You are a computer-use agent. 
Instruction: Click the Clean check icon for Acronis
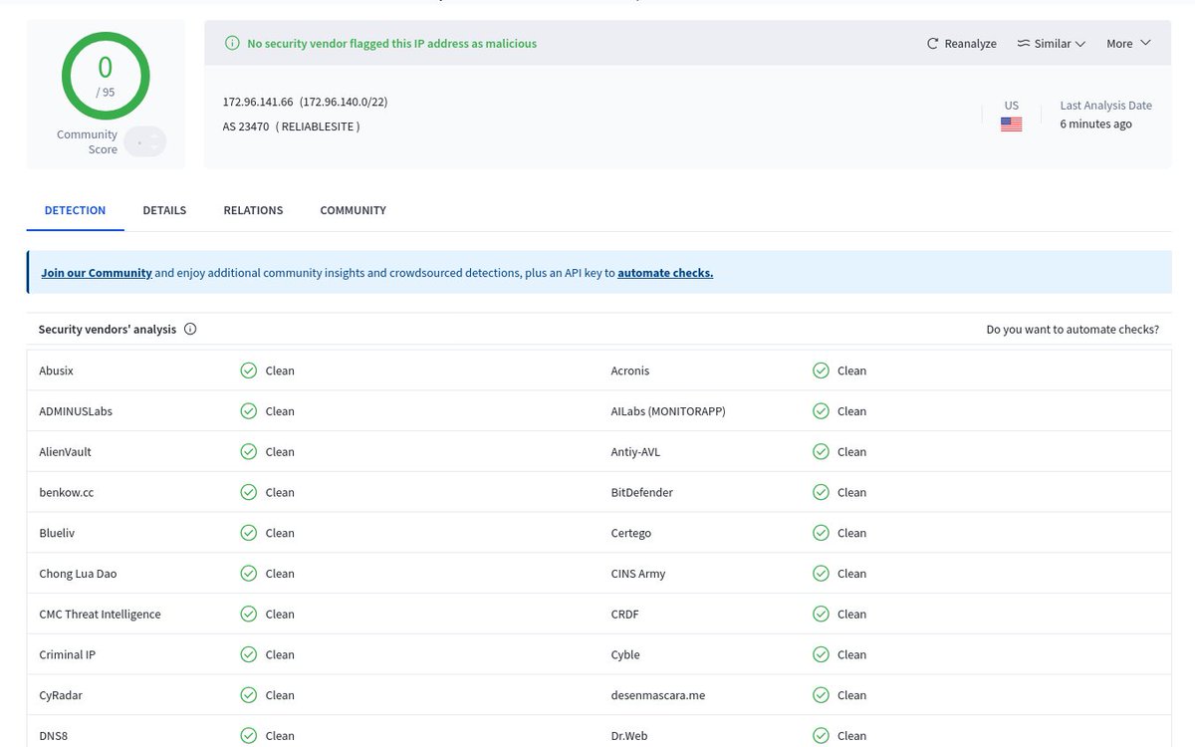point(821,371)
